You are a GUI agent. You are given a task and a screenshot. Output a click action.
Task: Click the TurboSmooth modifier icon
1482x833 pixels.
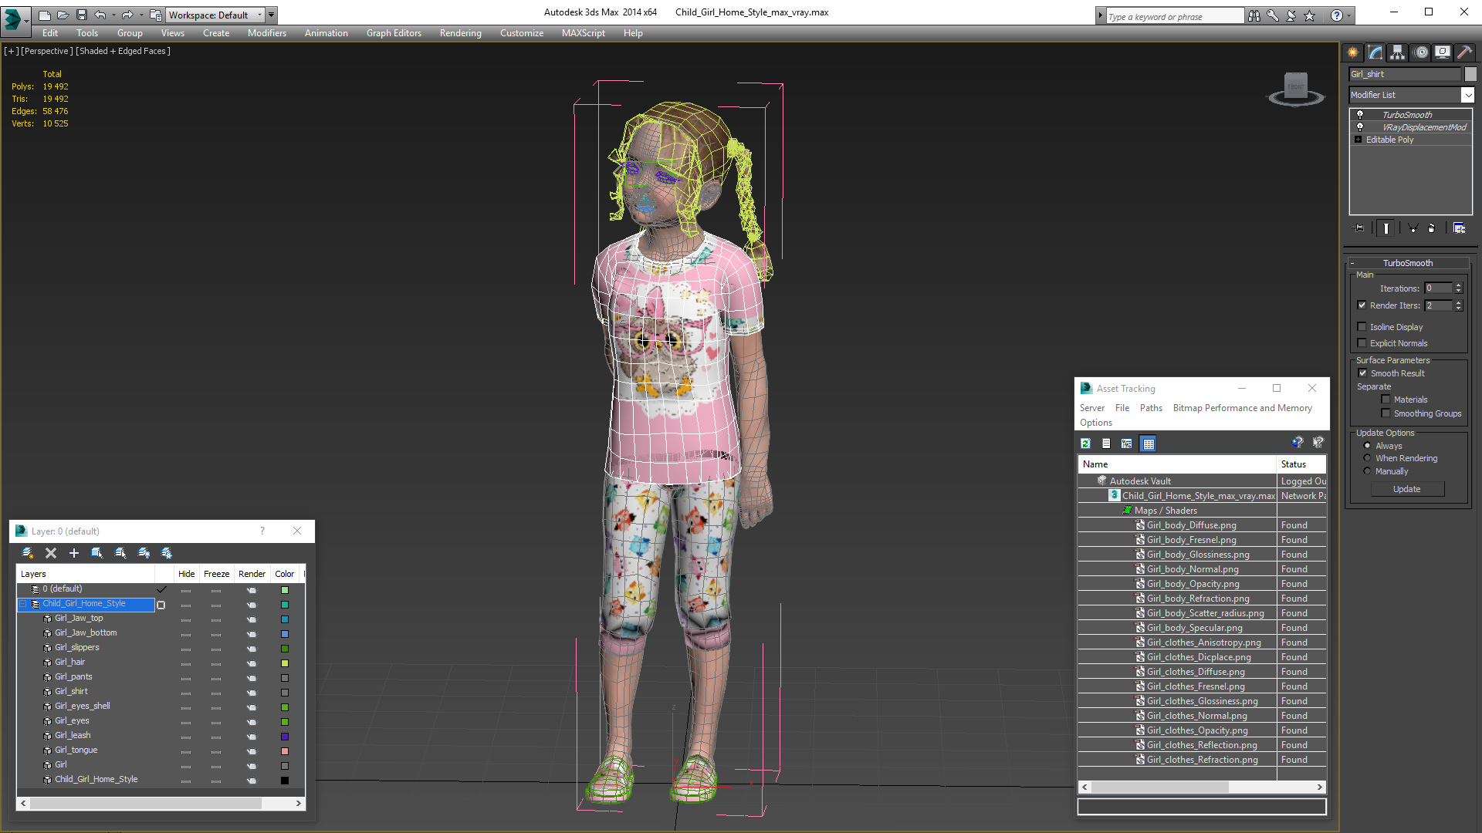[x=1360, y=114]
